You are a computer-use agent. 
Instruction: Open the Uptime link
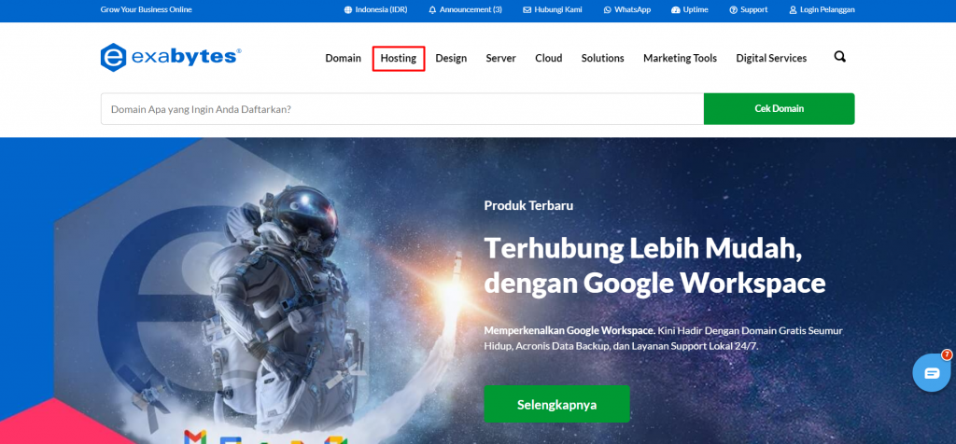[x=696, y=9]
